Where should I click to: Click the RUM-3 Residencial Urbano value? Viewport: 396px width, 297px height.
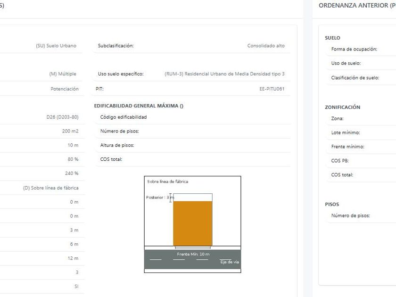[224, 74]
